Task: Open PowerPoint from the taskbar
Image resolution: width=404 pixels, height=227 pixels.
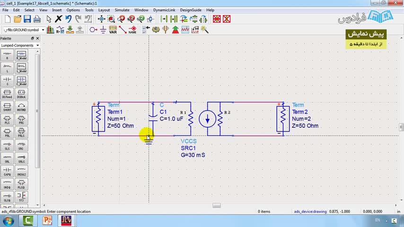Action: pos(47,220)
